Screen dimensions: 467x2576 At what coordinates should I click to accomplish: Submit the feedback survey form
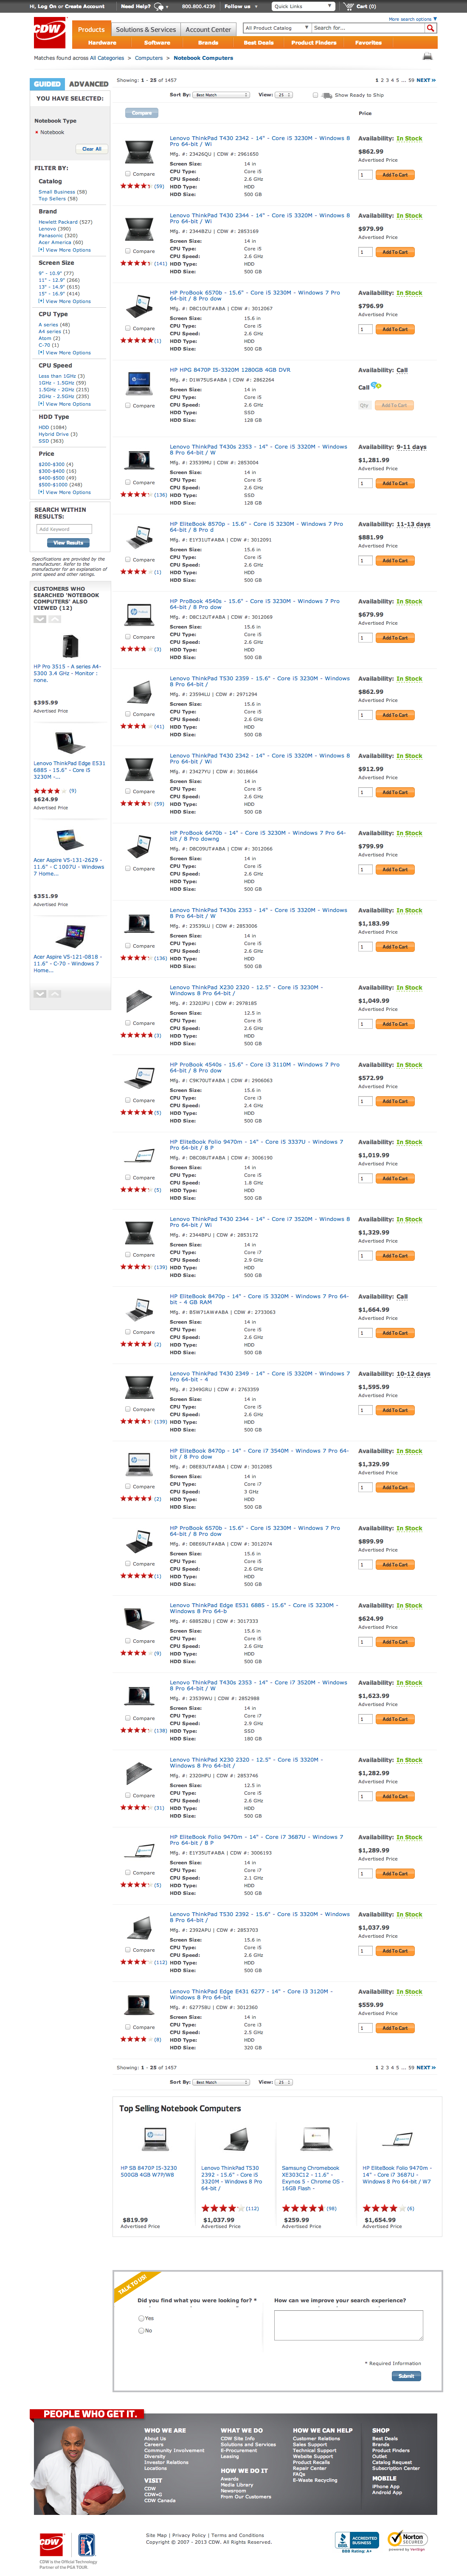coord(405,2375)
